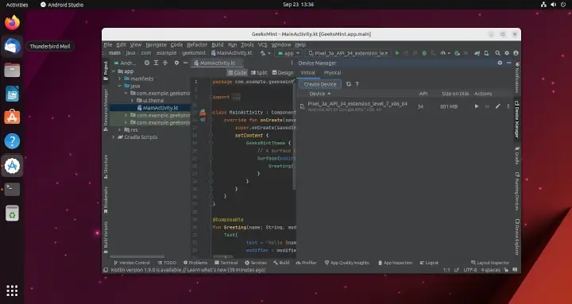
Task: Open the Refactor menu
Action: 197,44
